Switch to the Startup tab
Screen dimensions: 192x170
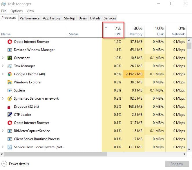[70, 18]
